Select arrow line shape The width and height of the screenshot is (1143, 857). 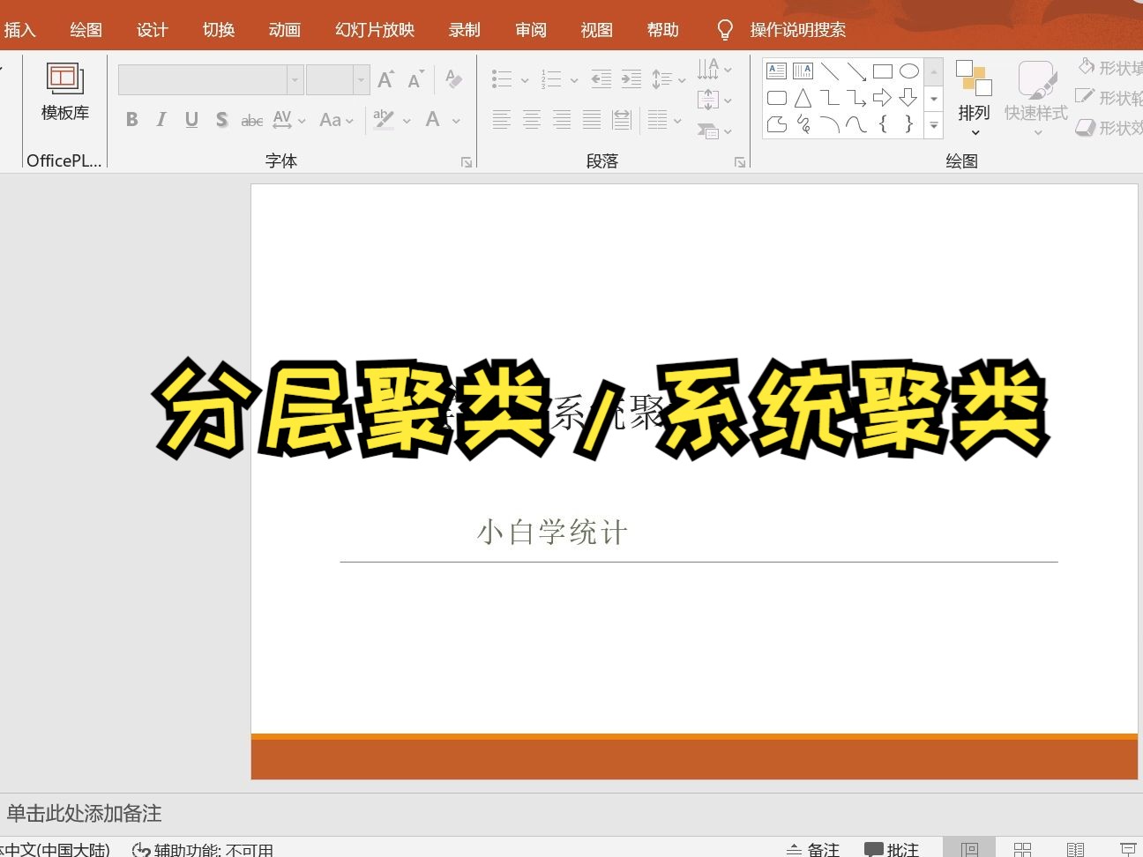pos(856,71)
